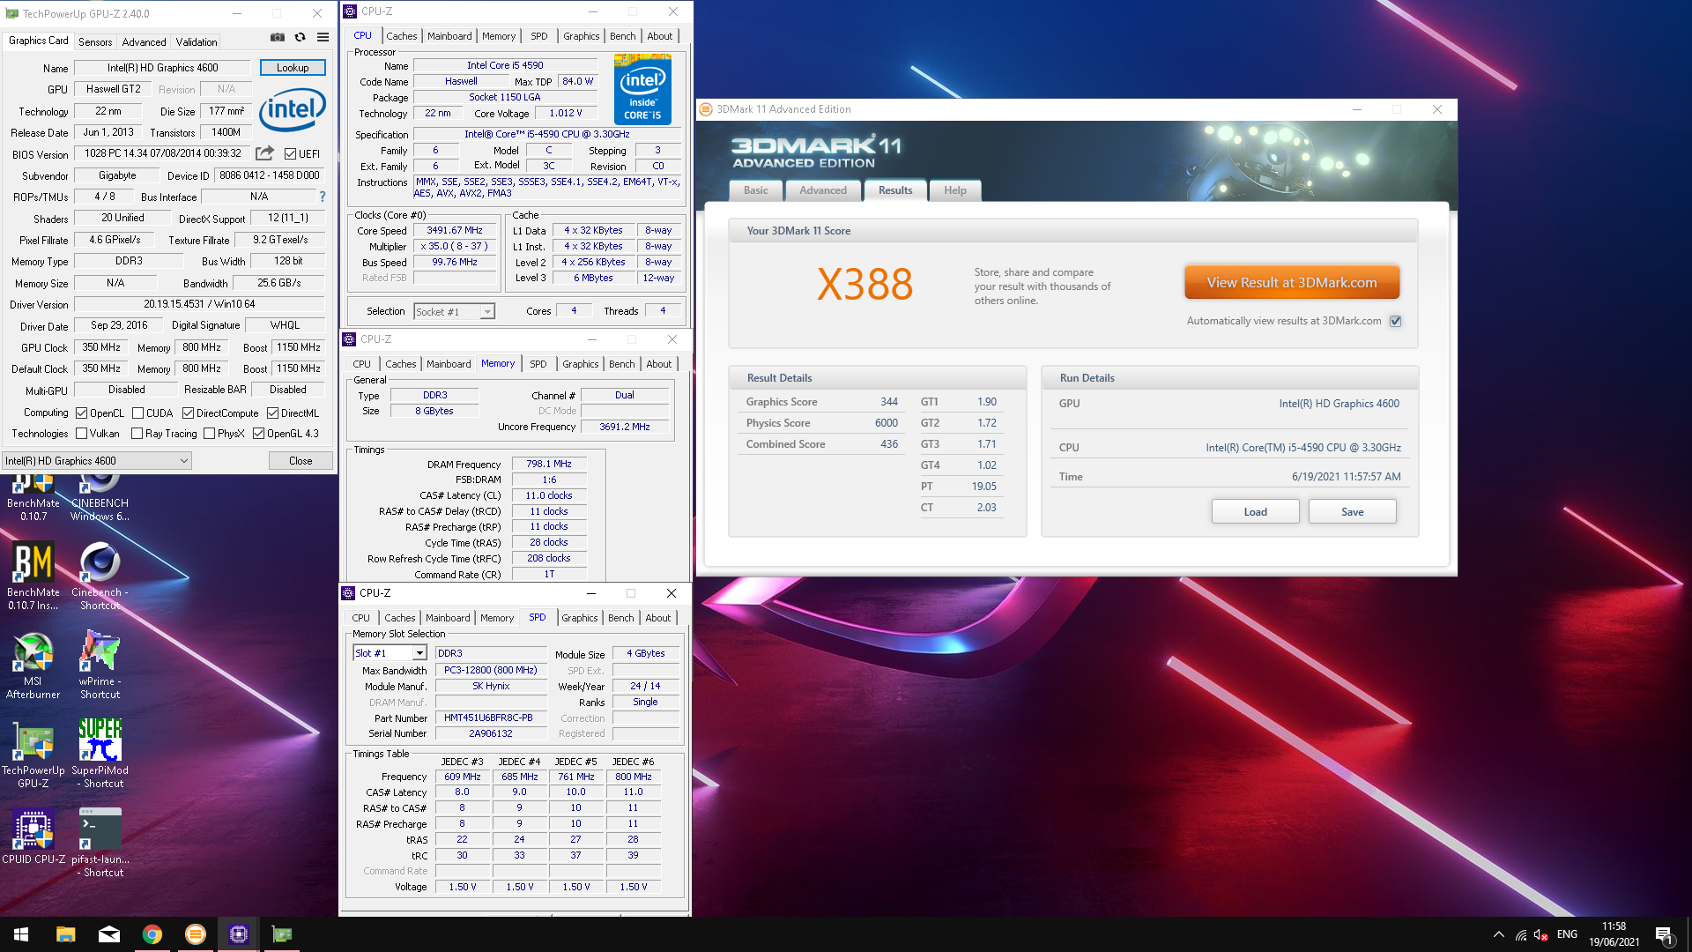
Task: Open TechPowerUp GPU-Z desktop icon
Action: pos(33,755)
